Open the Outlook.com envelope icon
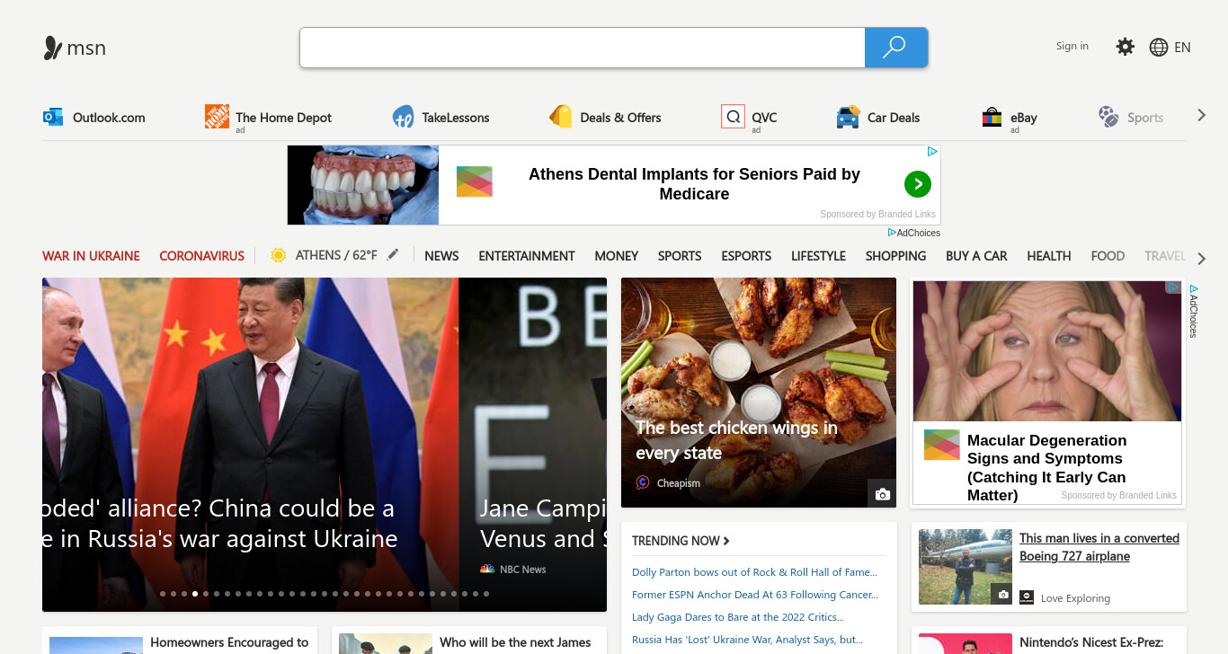Viewport: 1228px width, 654px height. point(53,117)
